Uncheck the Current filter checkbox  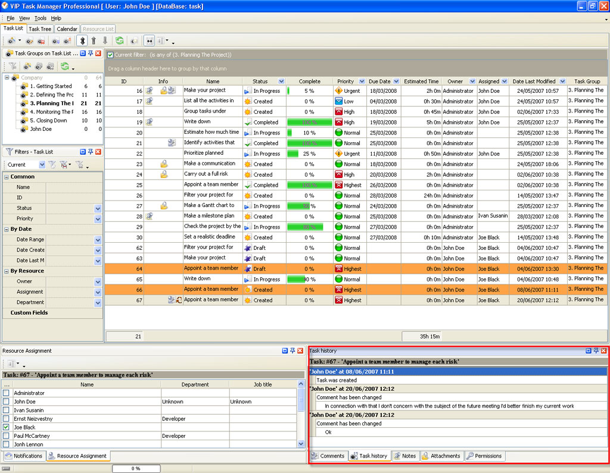pos(110,55)
